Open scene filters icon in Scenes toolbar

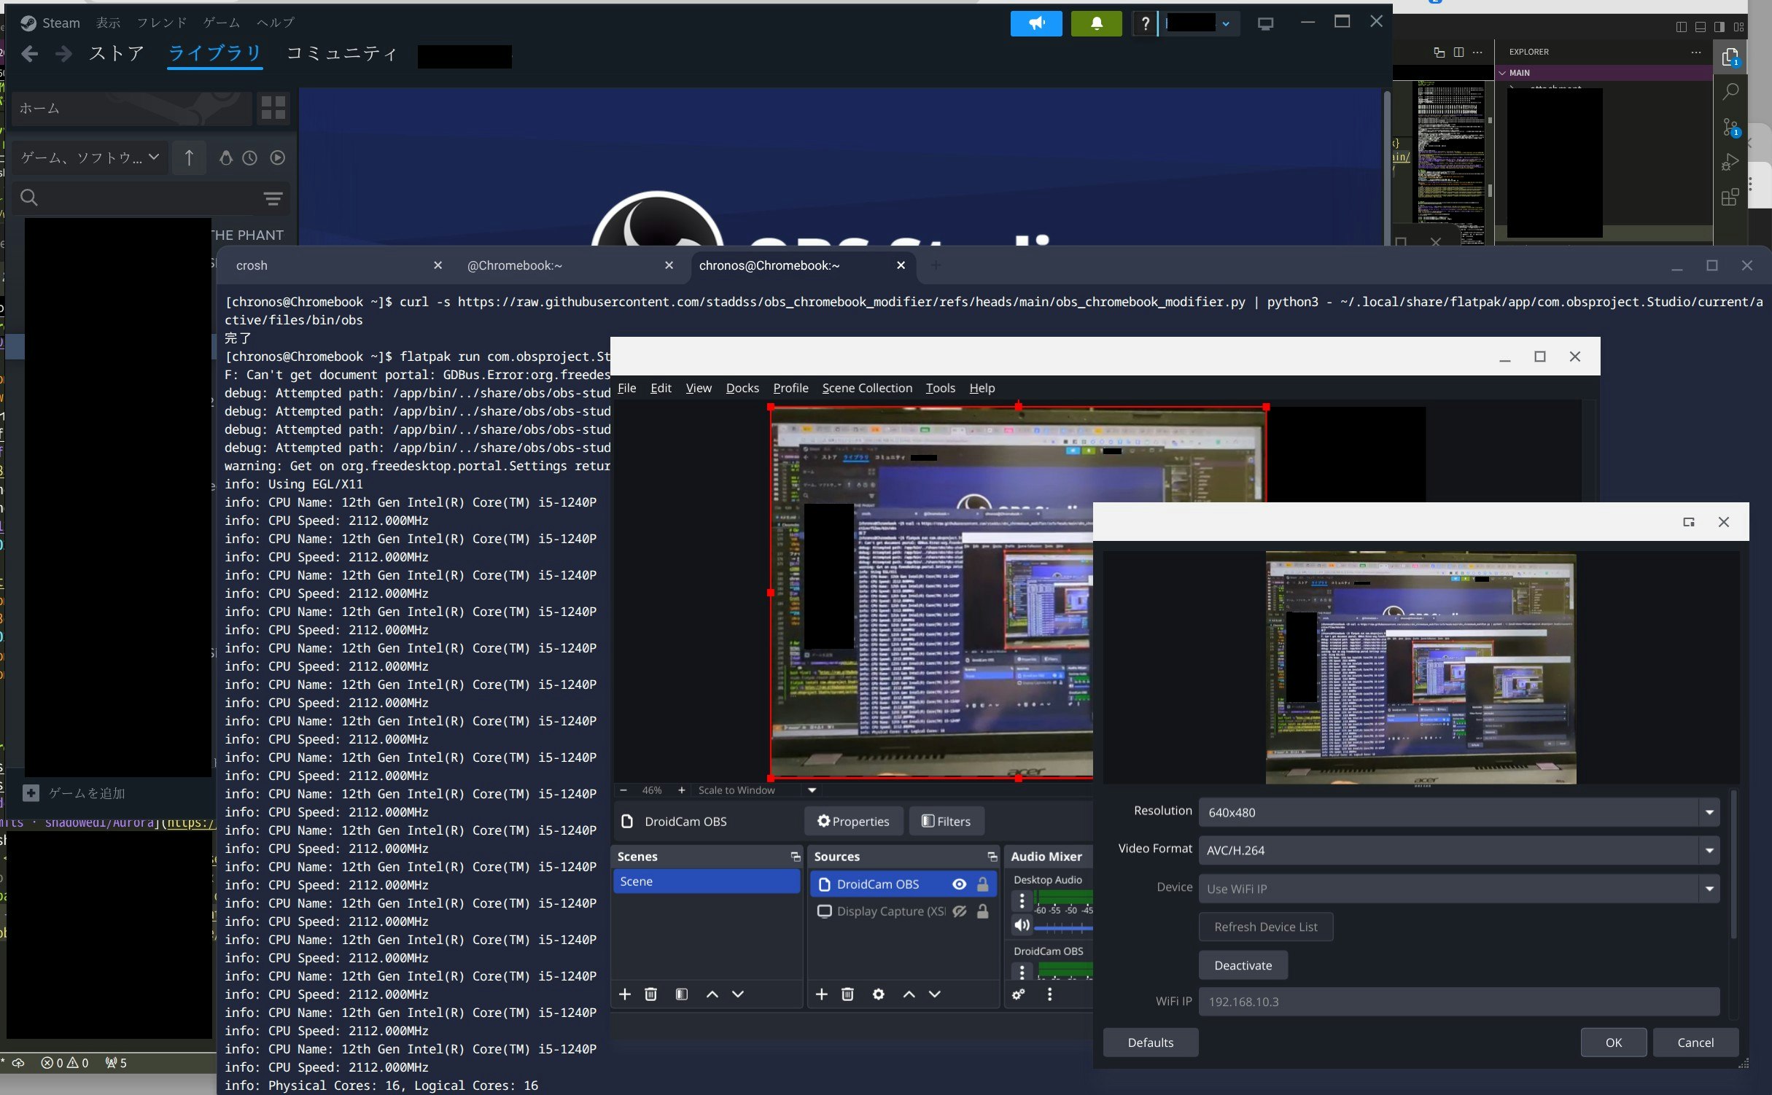click(x=681, y=994)
